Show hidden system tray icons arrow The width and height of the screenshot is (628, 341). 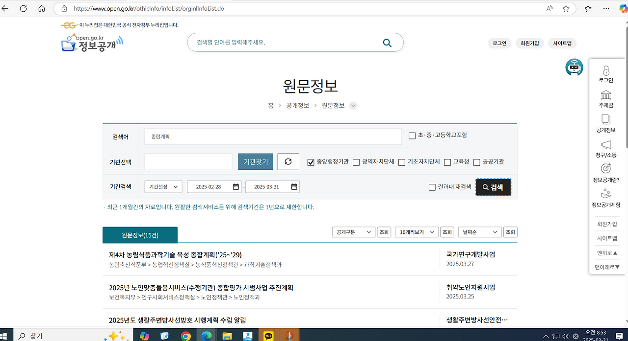point(546,336)
